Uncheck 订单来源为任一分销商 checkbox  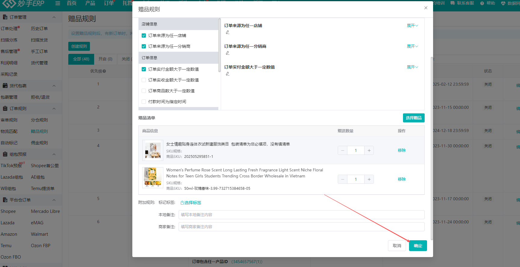144,46
